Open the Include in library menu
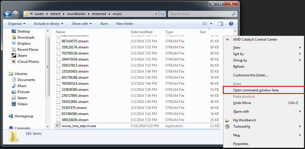Viewport: 305px width, 149px height. [x=49, y=24]
